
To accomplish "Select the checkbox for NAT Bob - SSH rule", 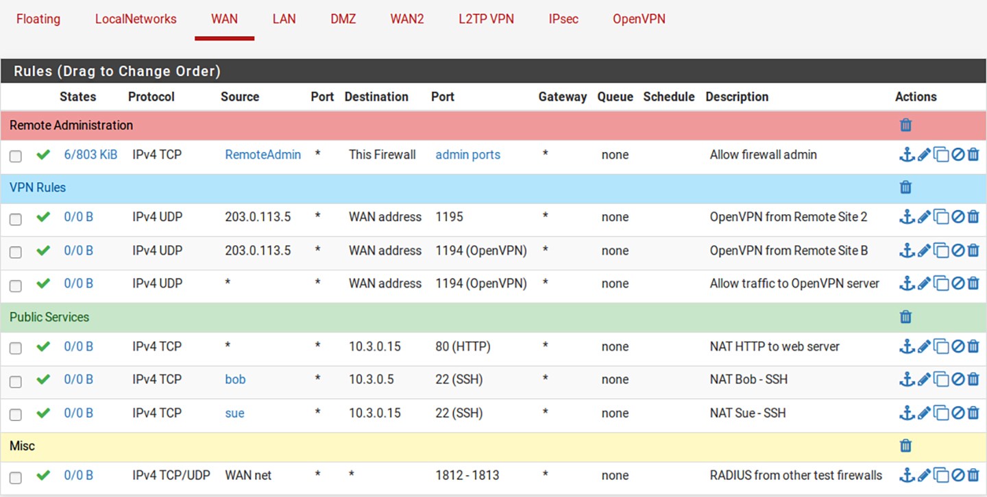I will [x=16, y=381].
